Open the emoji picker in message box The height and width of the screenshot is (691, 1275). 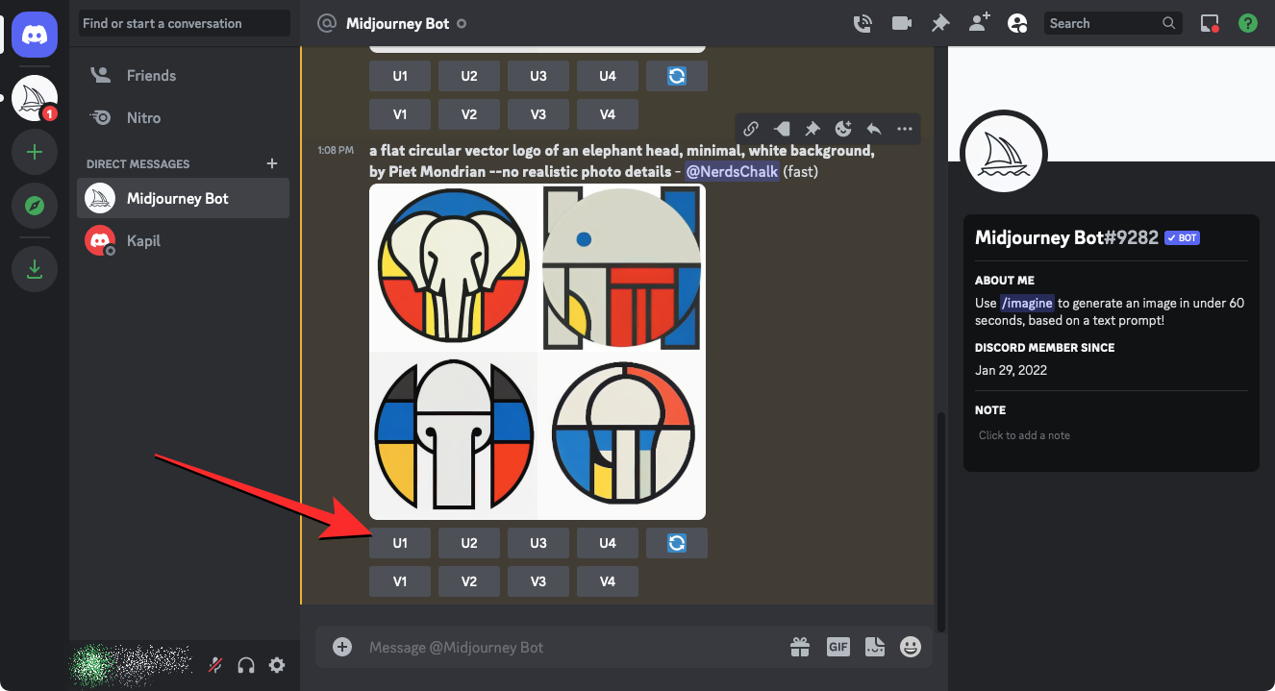911,647
